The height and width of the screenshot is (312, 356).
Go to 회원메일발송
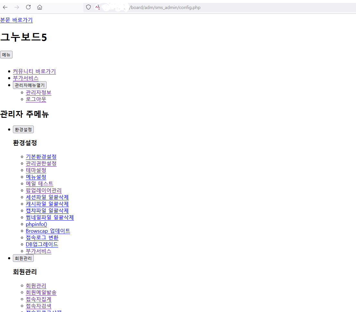coord(41,293)
